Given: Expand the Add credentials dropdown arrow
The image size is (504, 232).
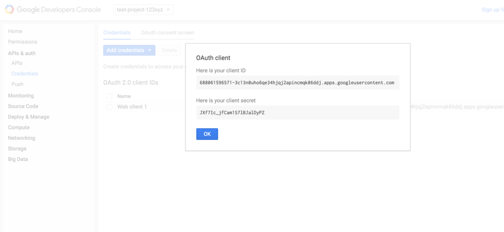Looking at the screenshot, I should tap(150, 50).
